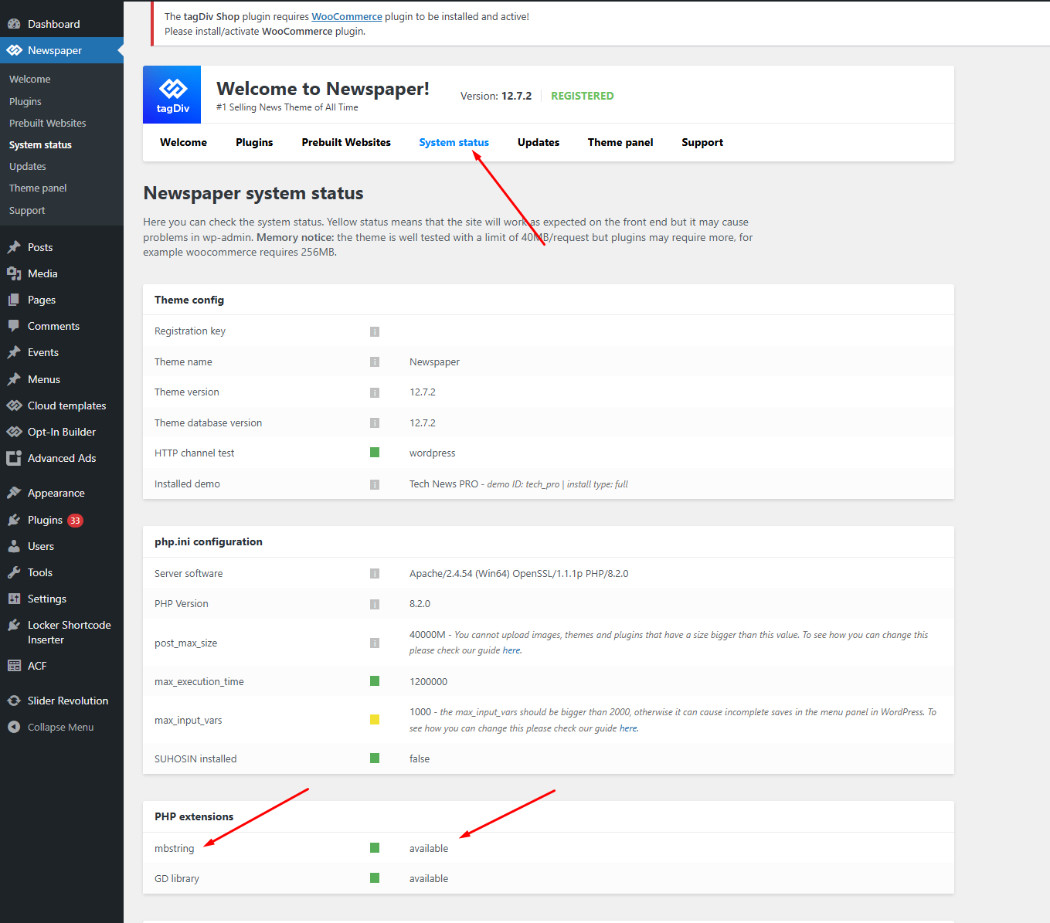Click the Collapse Menu arrow icon

coord(14,727)
